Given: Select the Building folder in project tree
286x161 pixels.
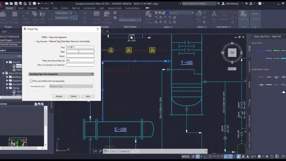Looking at the screenshot, I should [x=17, y=77].
